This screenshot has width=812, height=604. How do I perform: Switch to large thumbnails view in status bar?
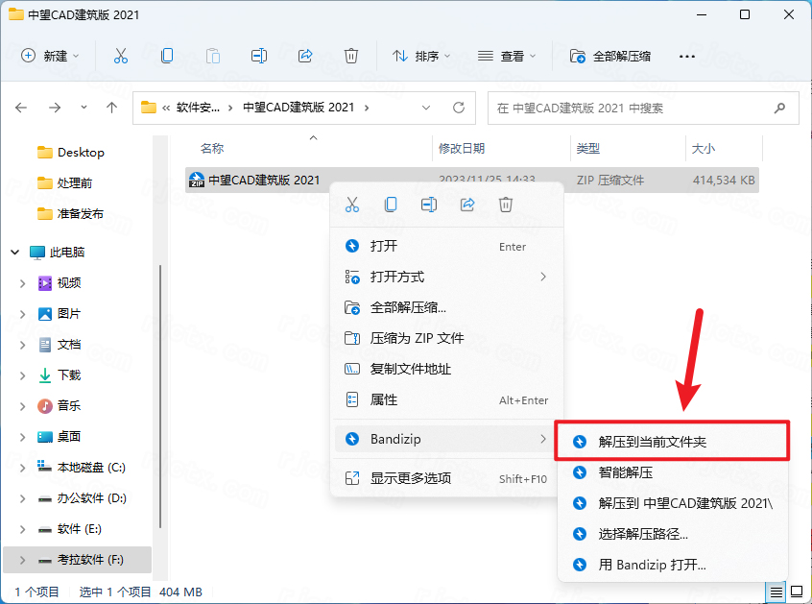796,591
